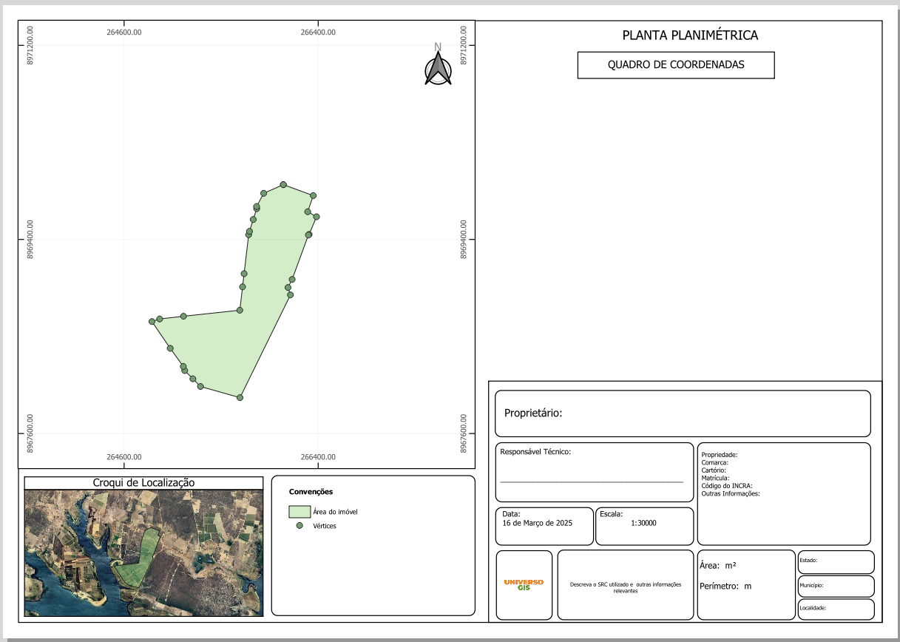Viewport: 900px width, 642px height.
Task: Click the Código do INCRA line
Action: coord(726,486)
